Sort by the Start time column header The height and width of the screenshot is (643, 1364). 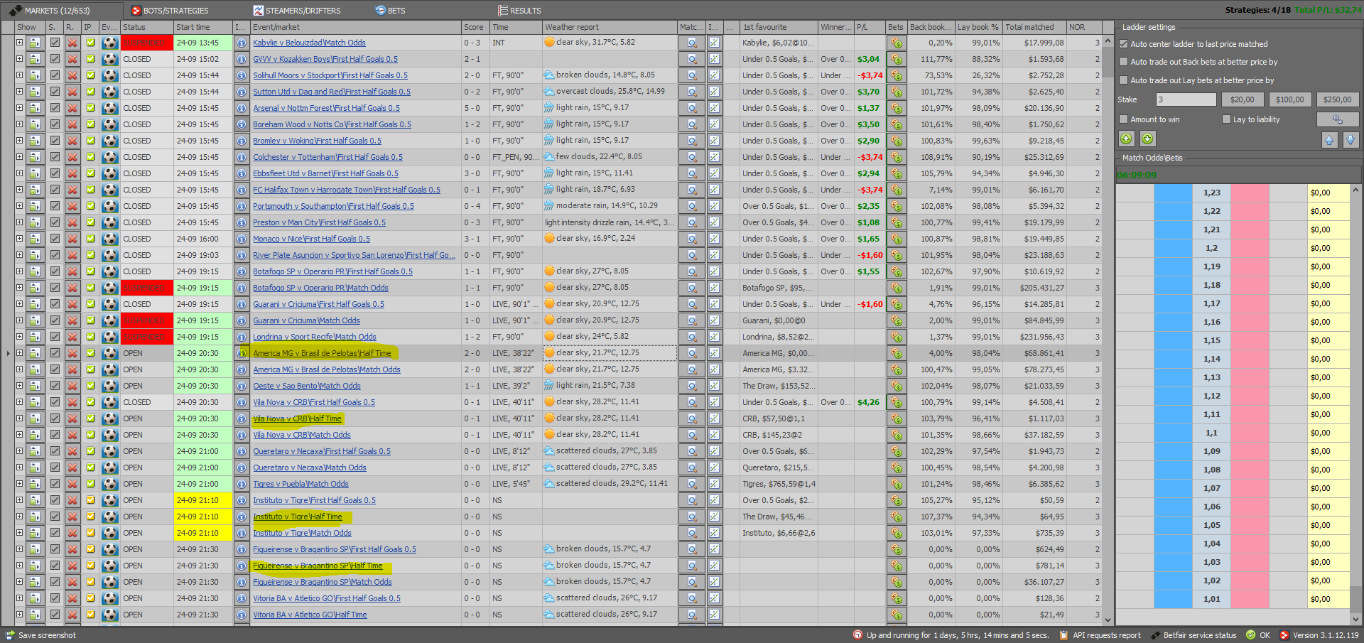pos(203,27)
